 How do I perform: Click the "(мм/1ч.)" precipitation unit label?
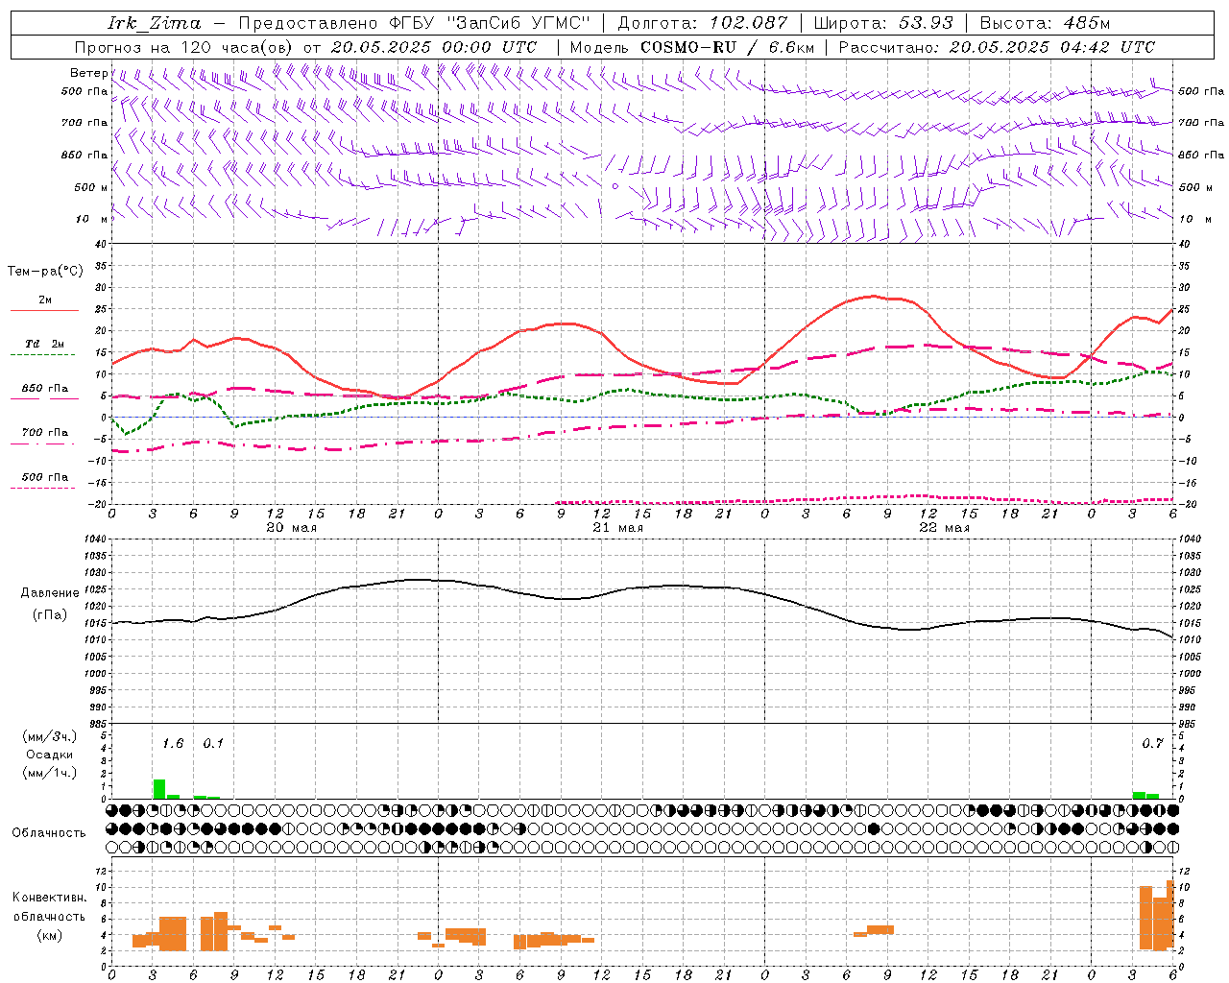click(50, 773)
